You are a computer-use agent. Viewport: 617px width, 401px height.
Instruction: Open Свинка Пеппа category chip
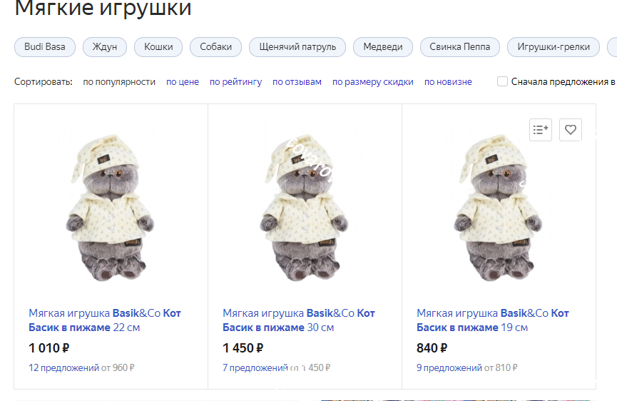(459, 47)
